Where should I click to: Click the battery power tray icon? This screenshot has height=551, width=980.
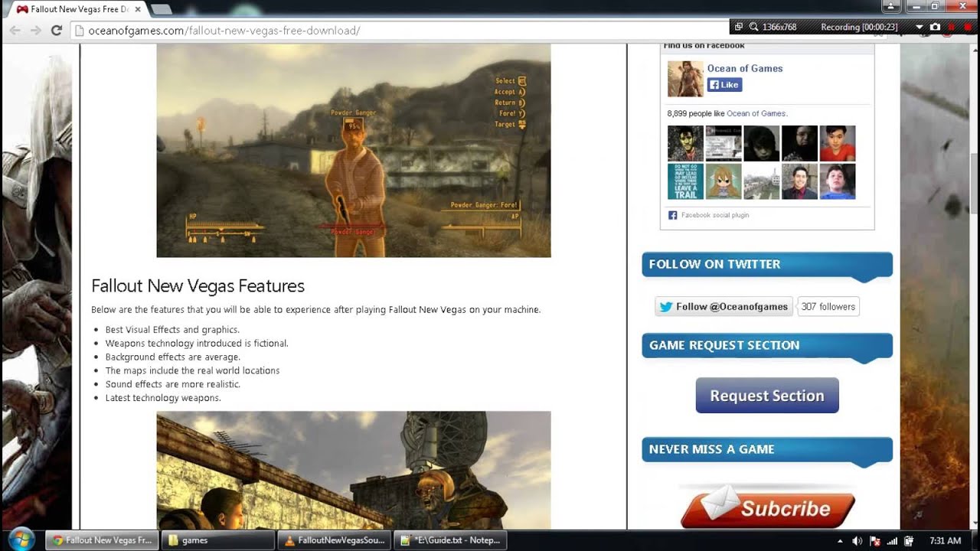click(908, 541)
